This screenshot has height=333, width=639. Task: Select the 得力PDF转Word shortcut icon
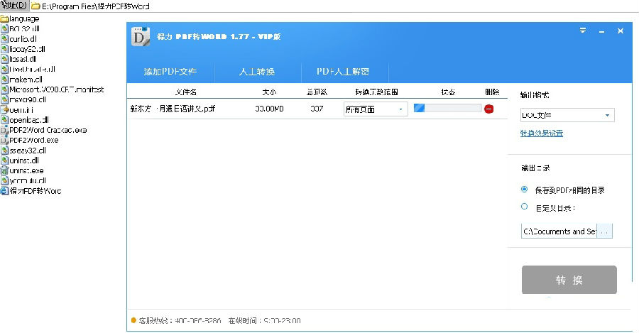click(4, 191)
